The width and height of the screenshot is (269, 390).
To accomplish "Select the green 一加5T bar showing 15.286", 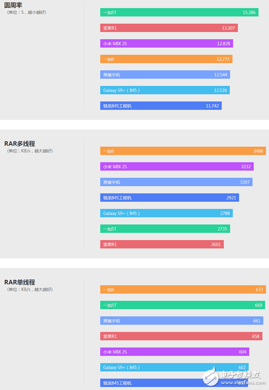I will click(179, 13).
